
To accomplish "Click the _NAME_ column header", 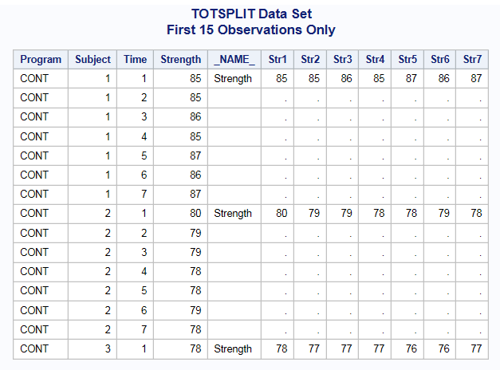I will point(234,59).
